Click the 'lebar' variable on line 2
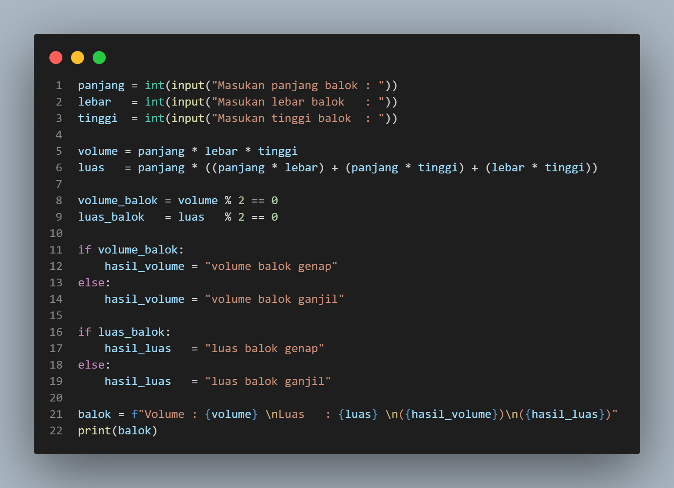 [x=94, y=102]
